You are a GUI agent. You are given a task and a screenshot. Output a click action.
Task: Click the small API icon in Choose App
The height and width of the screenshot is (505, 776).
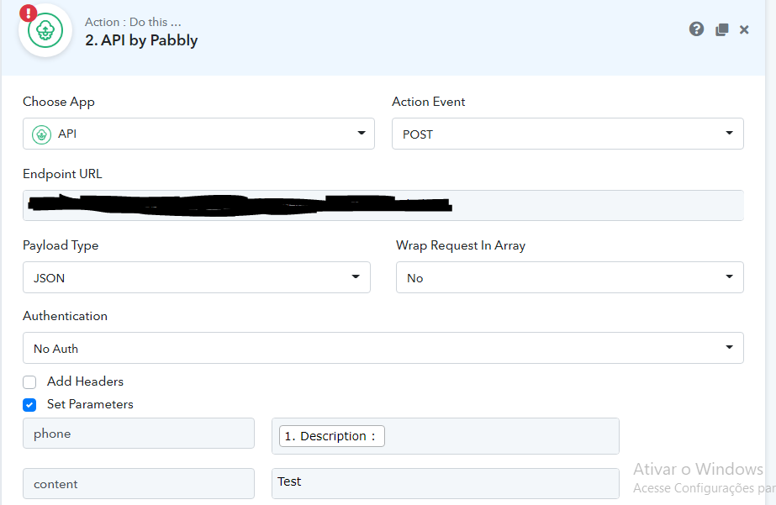tap(41, 134)
